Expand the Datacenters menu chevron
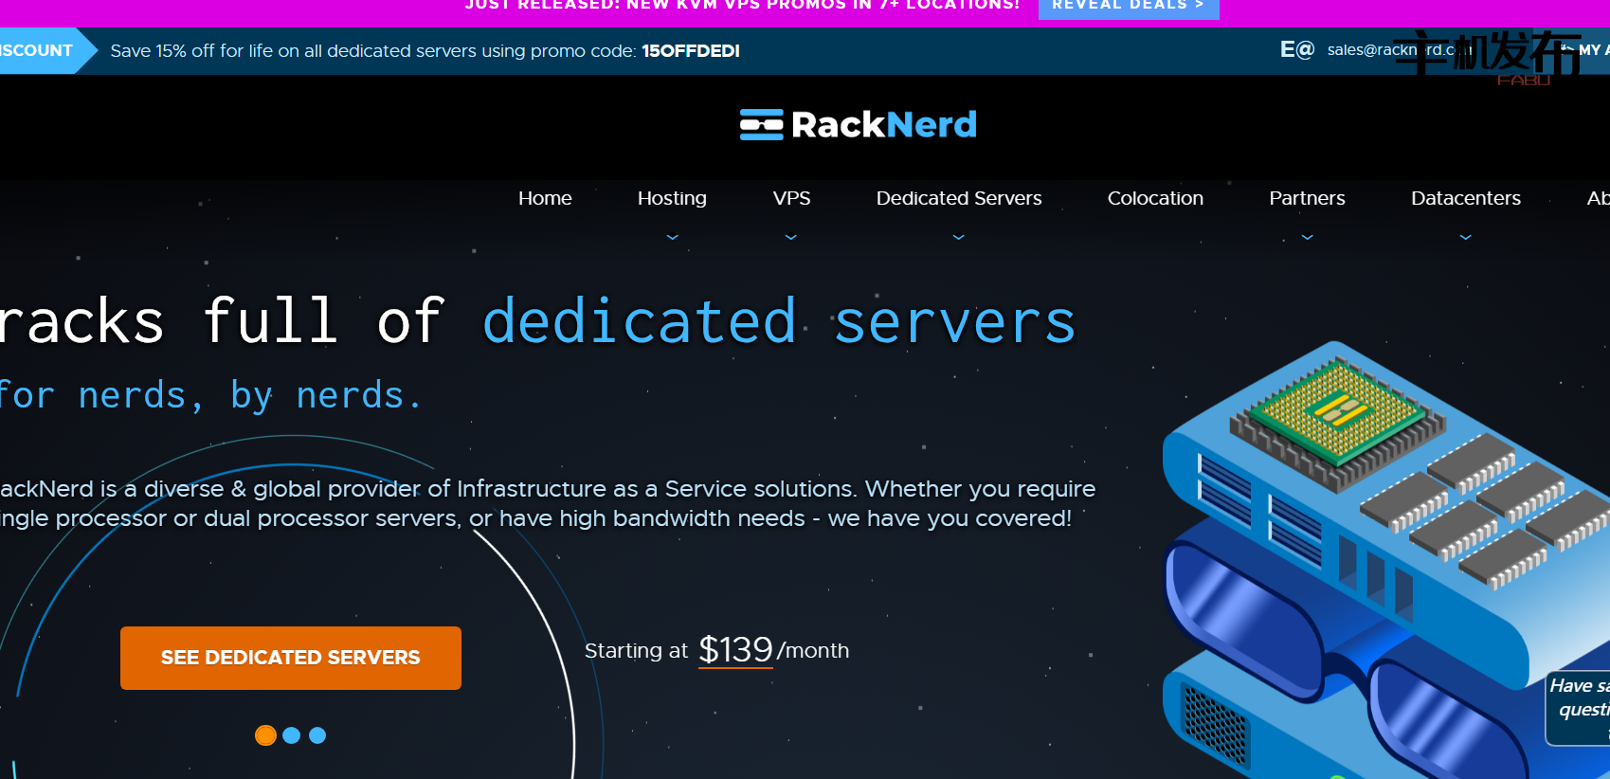 tap(1466, 237)
